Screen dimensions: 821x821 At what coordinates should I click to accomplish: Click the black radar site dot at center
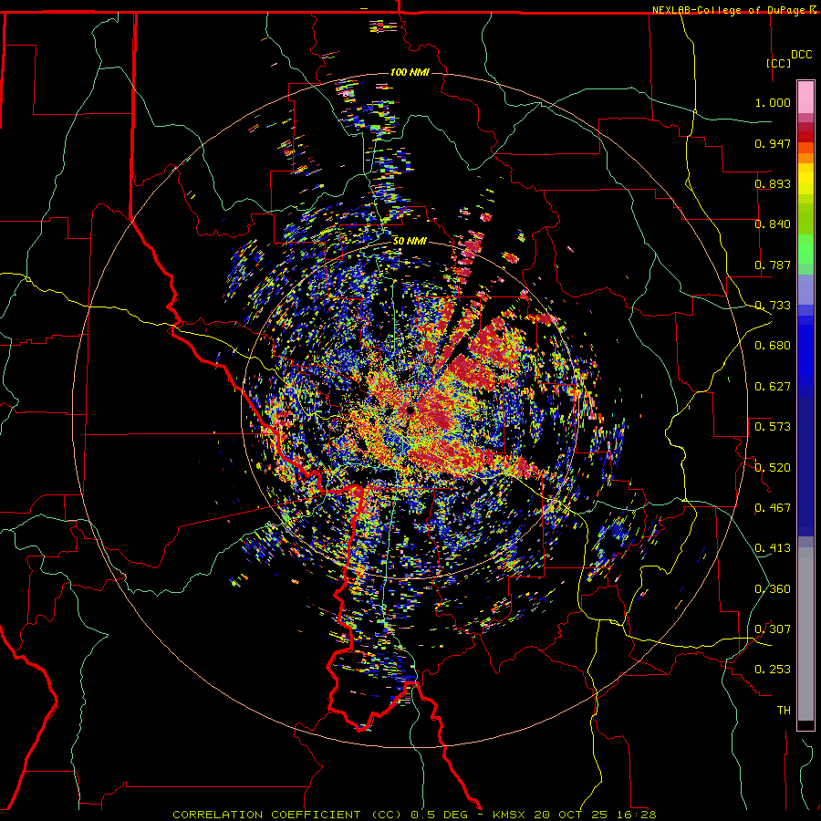pos(410,410)
